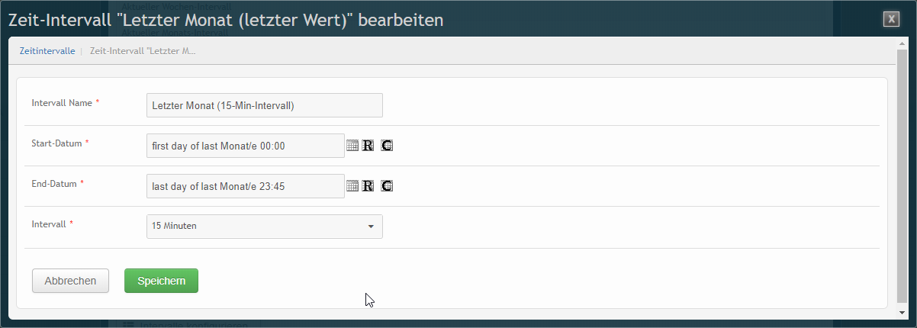This screenshot has width=917, height=328.
Task: Click into the End-Datum input field
Action: tap(246, 185)
